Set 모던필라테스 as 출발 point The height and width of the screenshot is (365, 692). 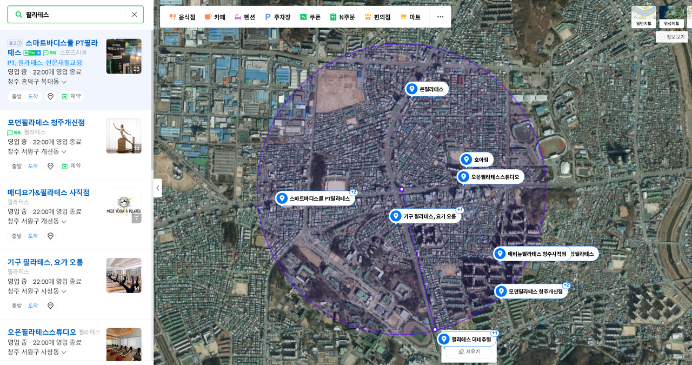[17, 166]
